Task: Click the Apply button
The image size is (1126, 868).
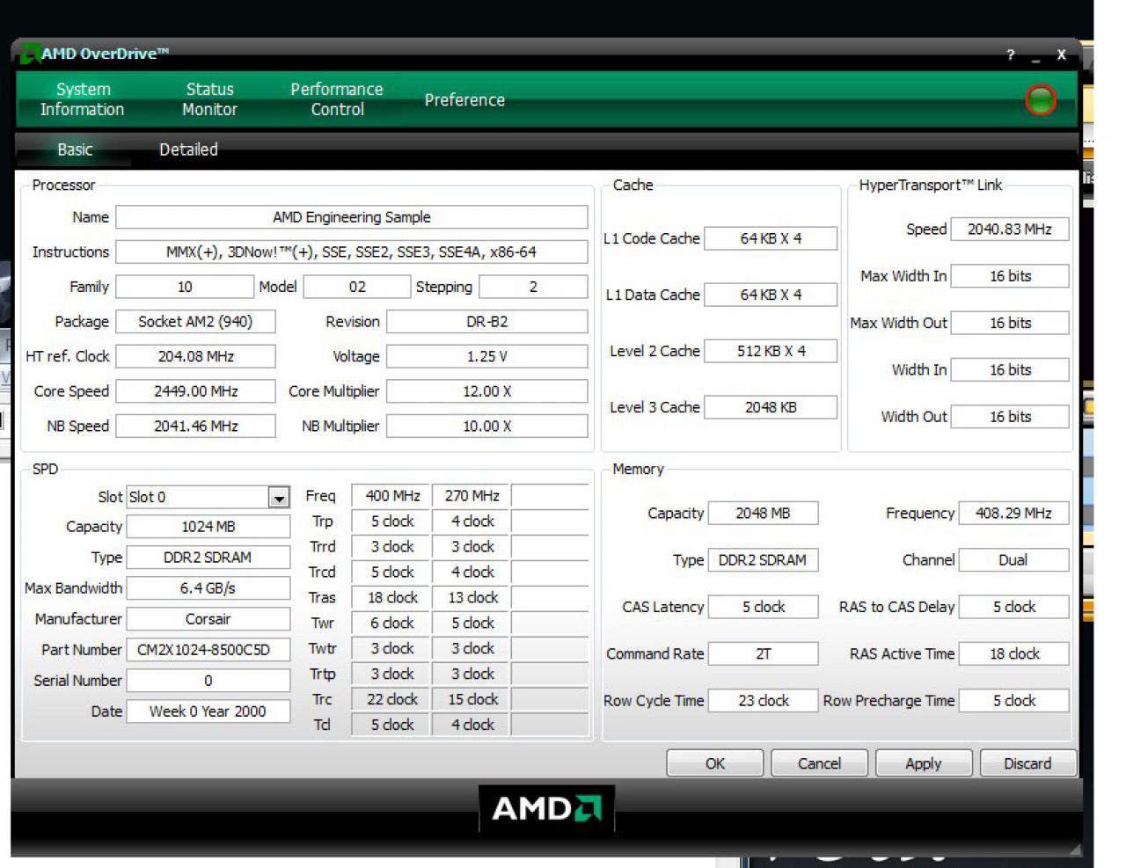Action: coord(924,763)
